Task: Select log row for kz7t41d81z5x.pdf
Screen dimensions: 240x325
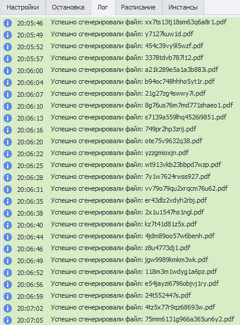Action: (x=124, y=224)
